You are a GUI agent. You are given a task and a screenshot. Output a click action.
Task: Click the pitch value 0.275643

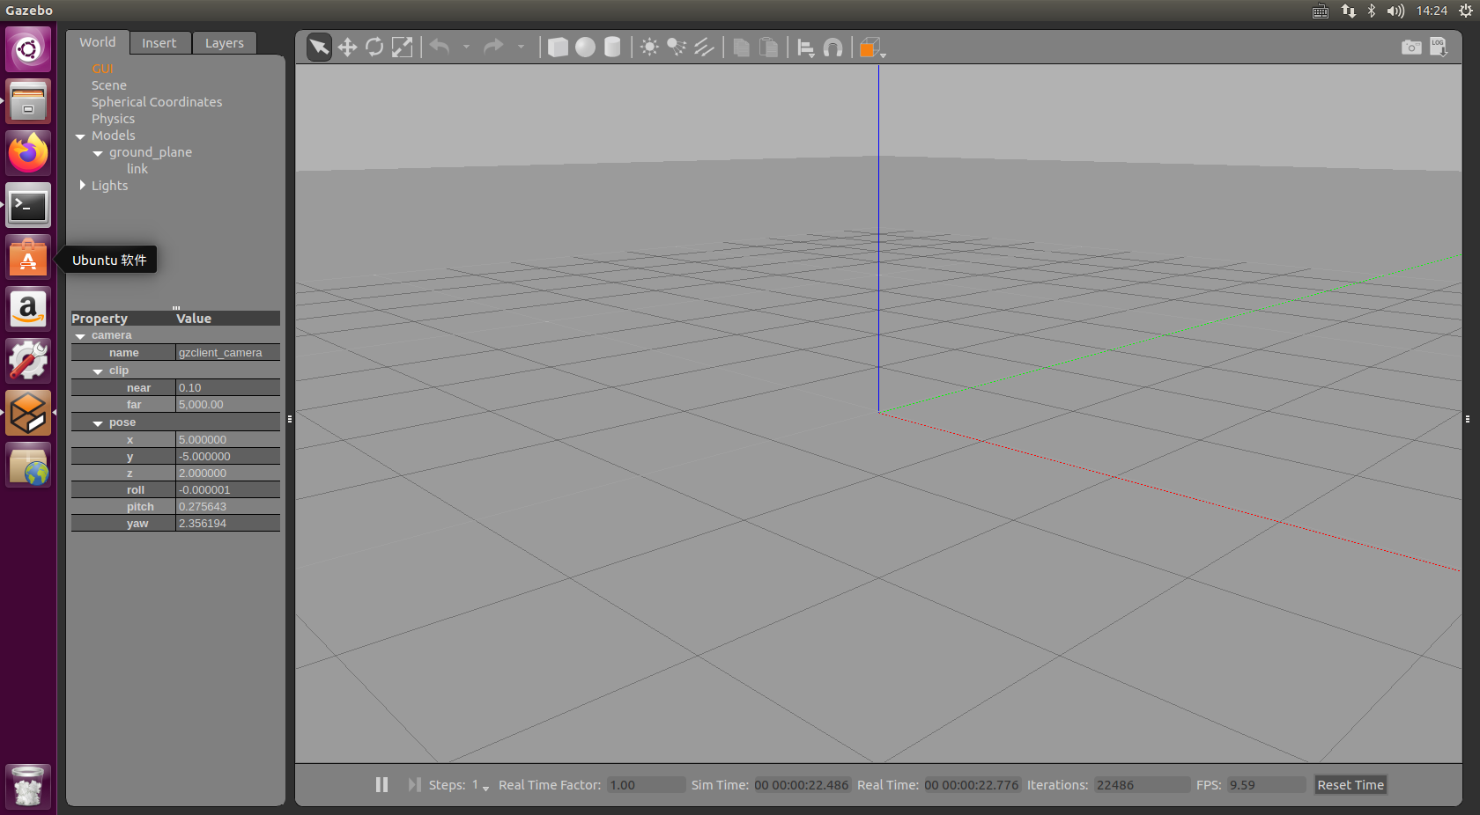227,507
